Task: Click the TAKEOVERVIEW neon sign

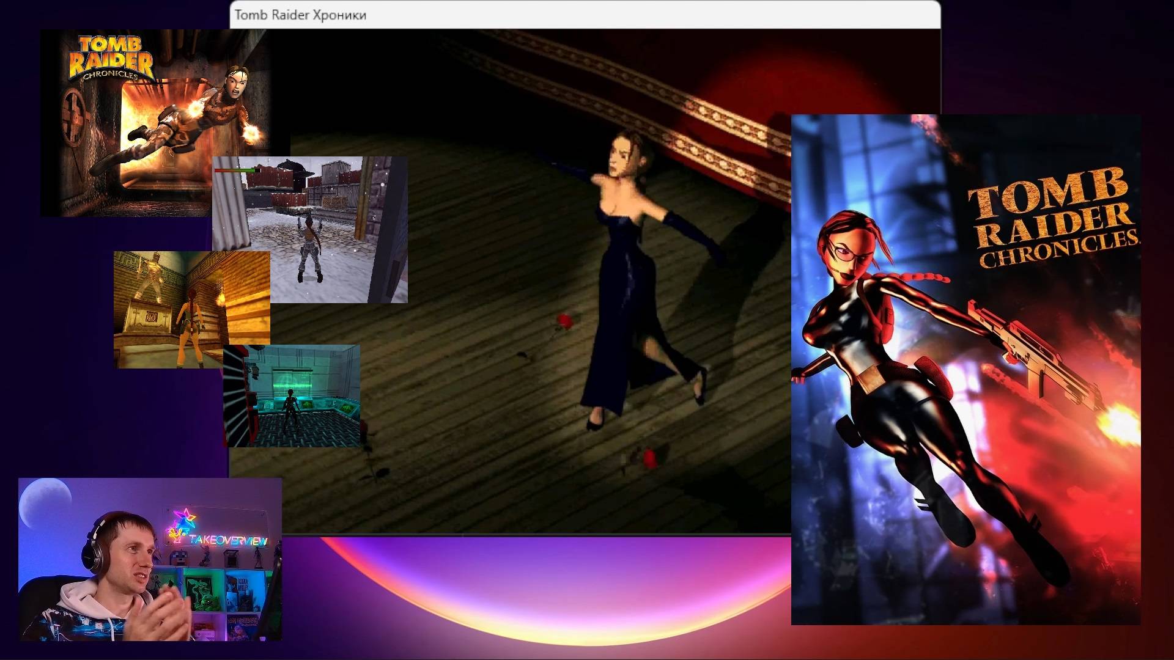Action: [x=228, y=541]
